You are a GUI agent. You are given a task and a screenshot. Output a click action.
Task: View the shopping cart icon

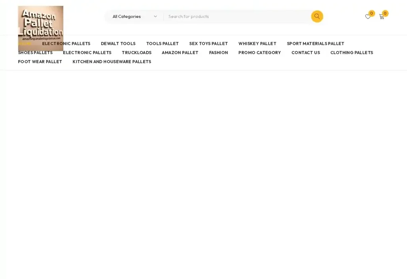(381, 17)
